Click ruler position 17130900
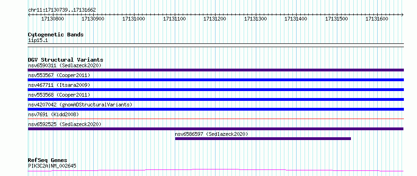Image resolution: width=417 pixels, height=176 pixels. 93,19
